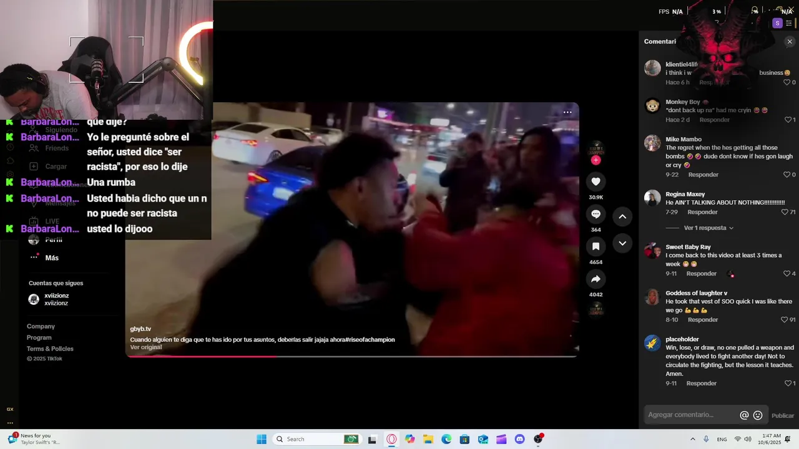Show hidden system tray icons

692,439
